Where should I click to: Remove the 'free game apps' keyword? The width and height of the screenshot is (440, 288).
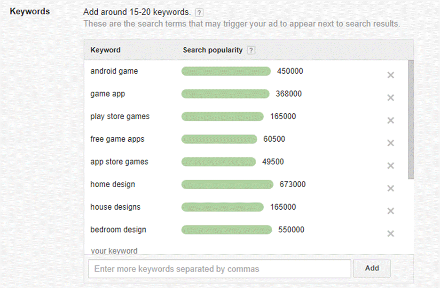[x=390, y=143]
